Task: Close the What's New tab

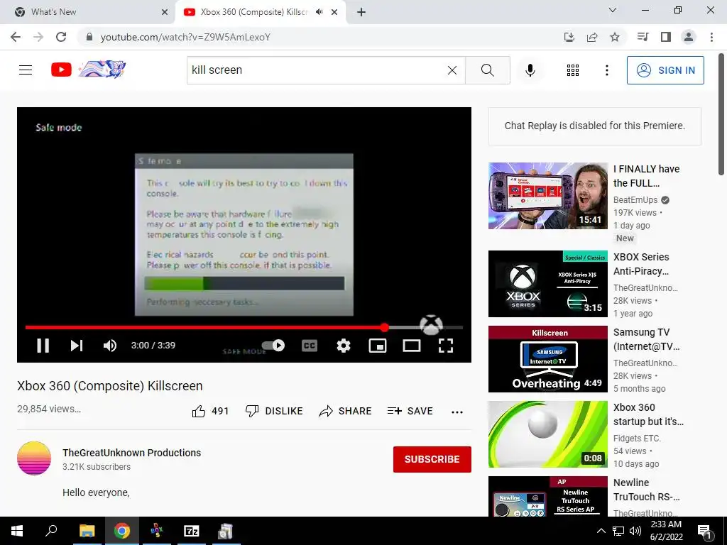Action: pos(165,12)
